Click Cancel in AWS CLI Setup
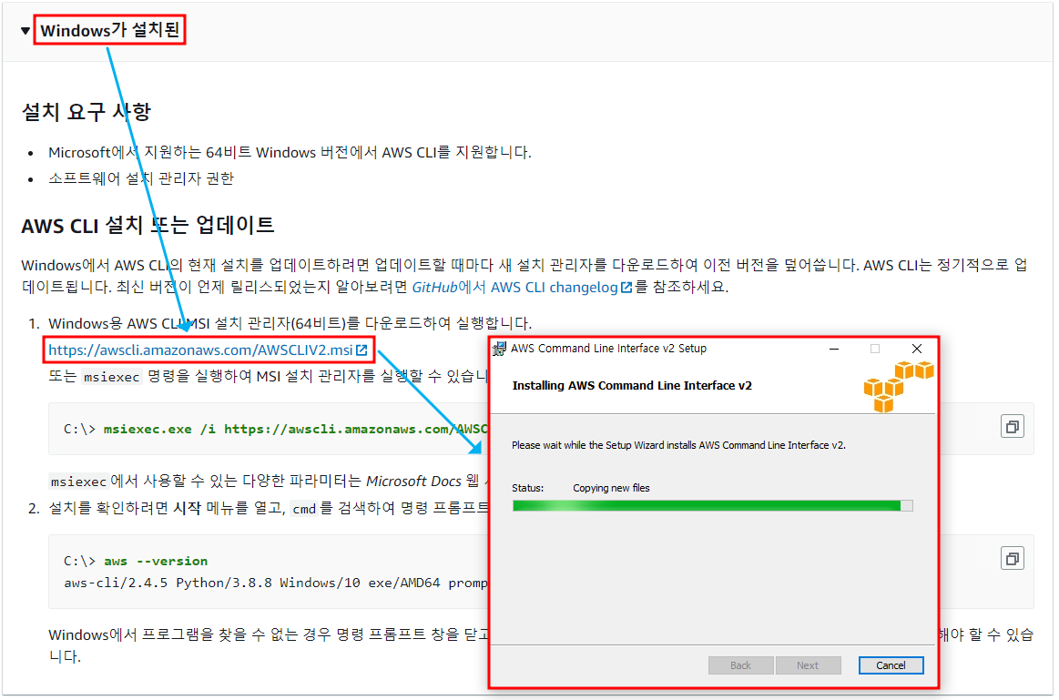The width and height of the screenshot is (1059, 700). coord(891,664)
